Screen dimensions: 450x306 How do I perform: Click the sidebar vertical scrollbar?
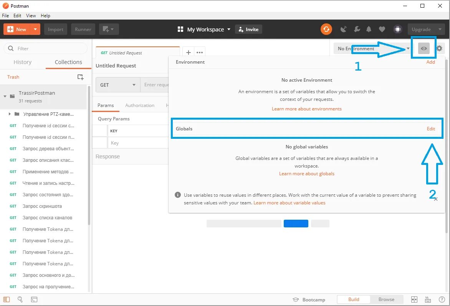click(89, 155)
